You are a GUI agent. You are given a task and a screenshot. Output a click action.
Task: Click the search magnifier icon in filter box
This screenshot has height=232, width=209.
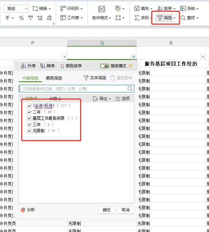pyautogui.click(x=130, y=89)
